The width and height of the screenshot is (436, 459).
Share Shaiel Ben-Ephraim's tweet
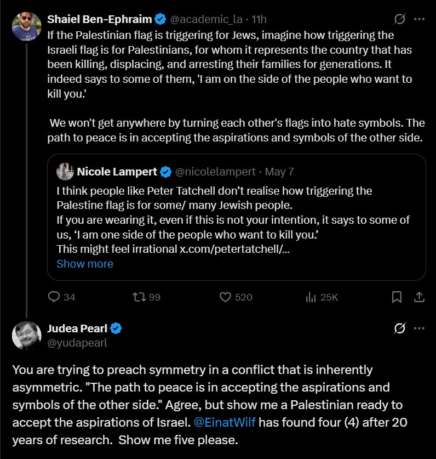tap(419, 297)
